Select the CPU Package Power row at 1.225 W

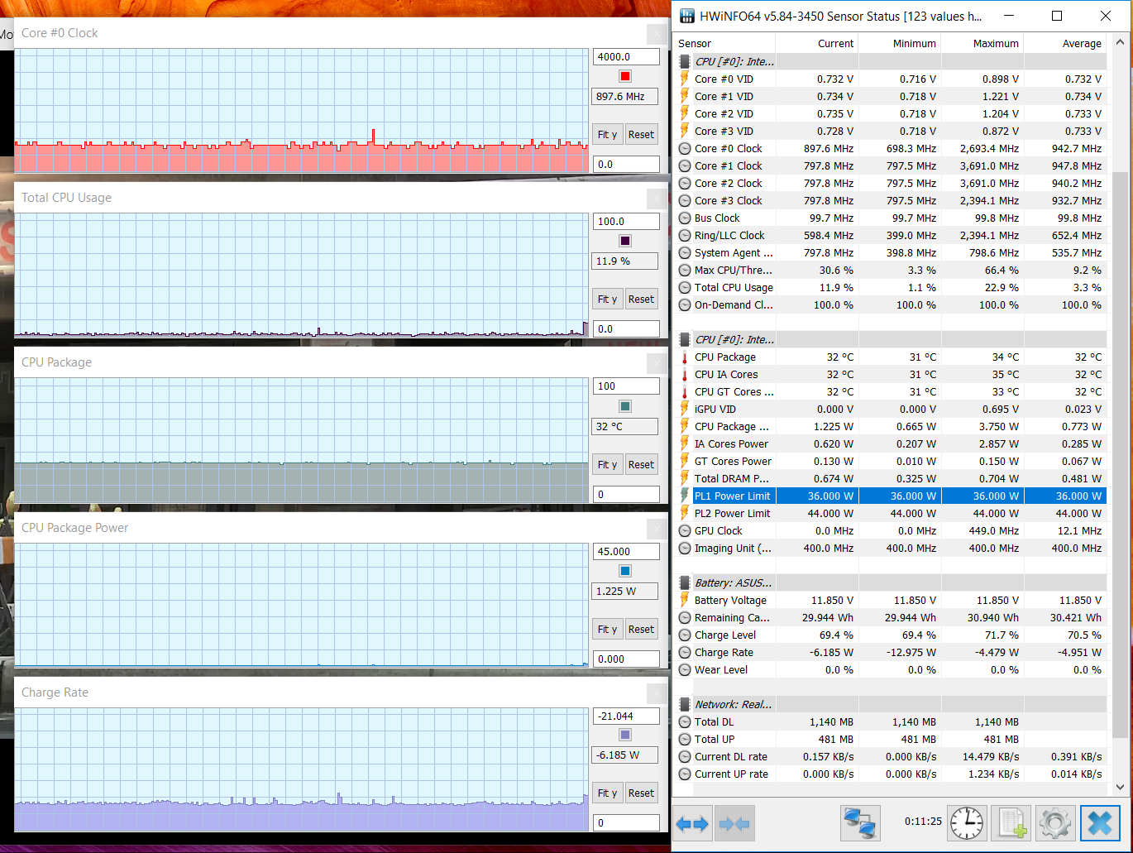891,427
